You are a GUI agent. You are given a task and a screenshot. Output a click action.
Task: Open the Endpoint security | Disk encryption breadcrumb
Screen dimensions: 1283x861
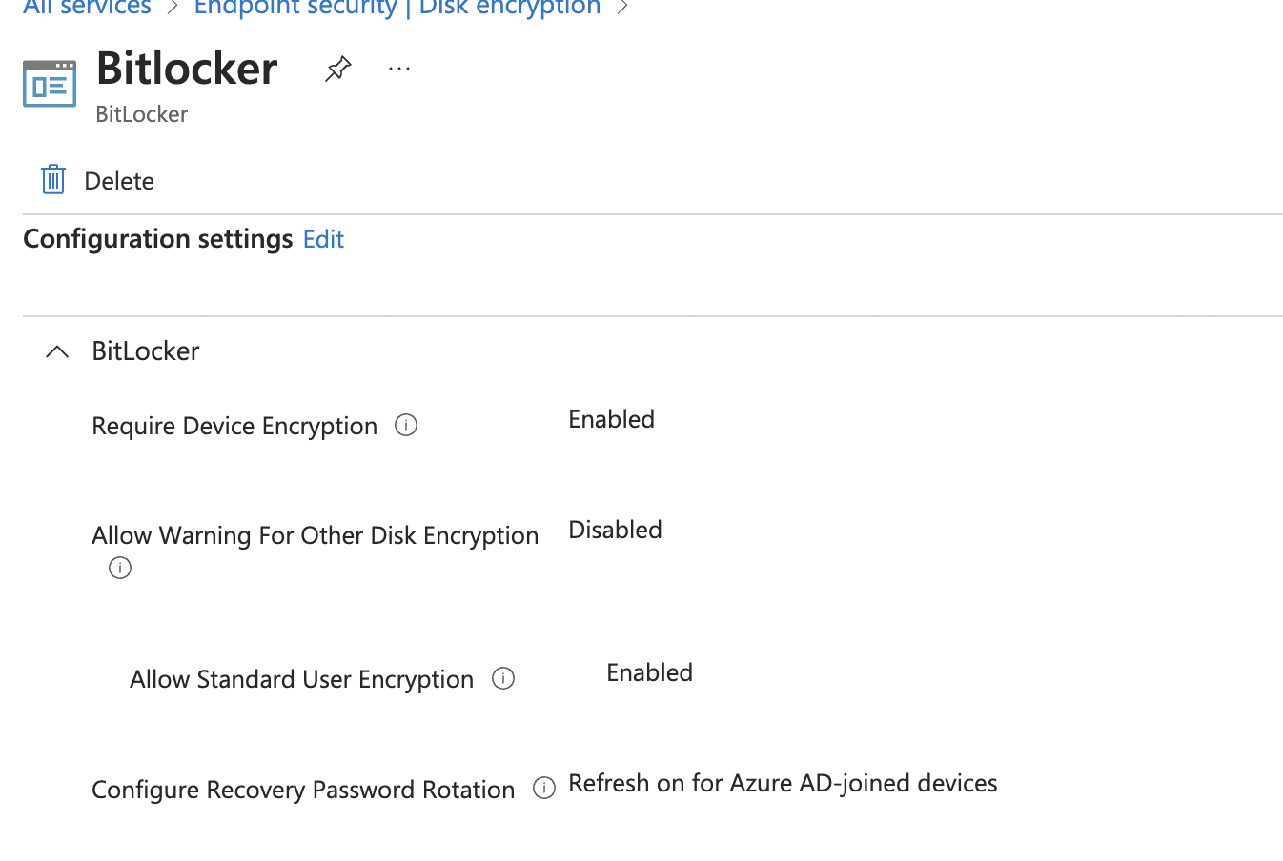pos(397,9)
